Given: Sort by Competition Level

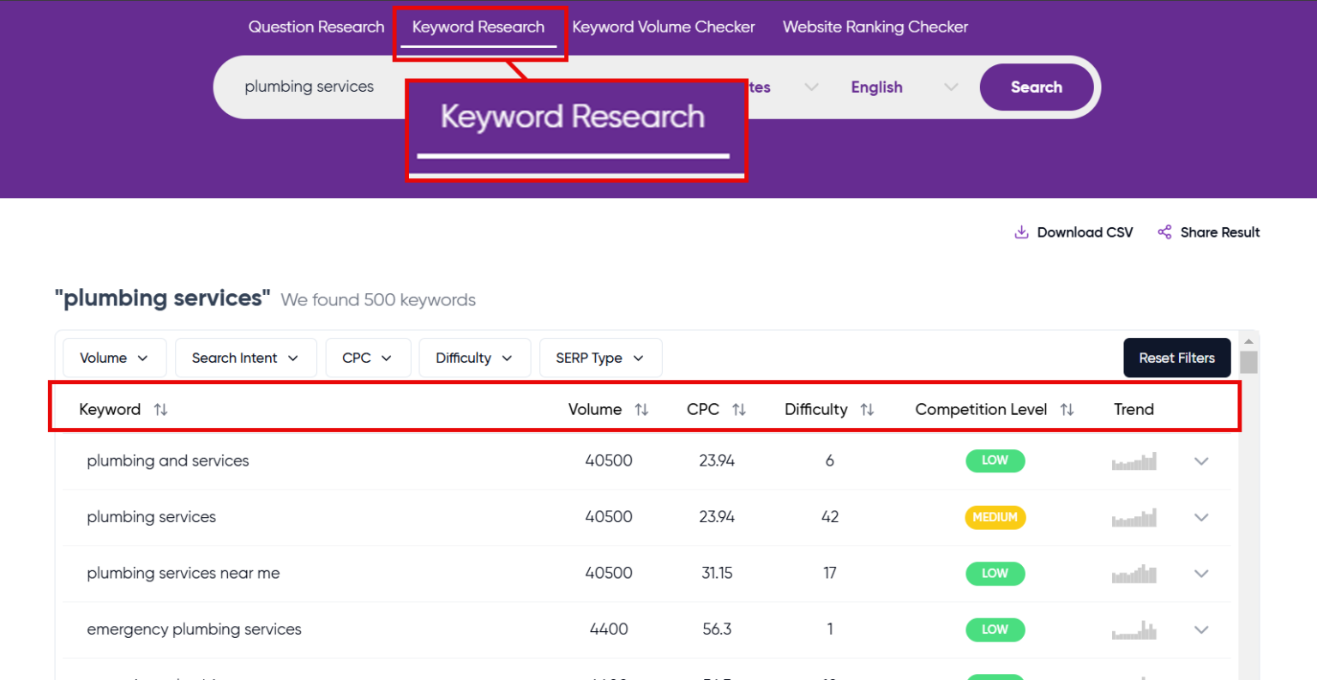Looking at the screenshot, I should (x=1067, y=409).
